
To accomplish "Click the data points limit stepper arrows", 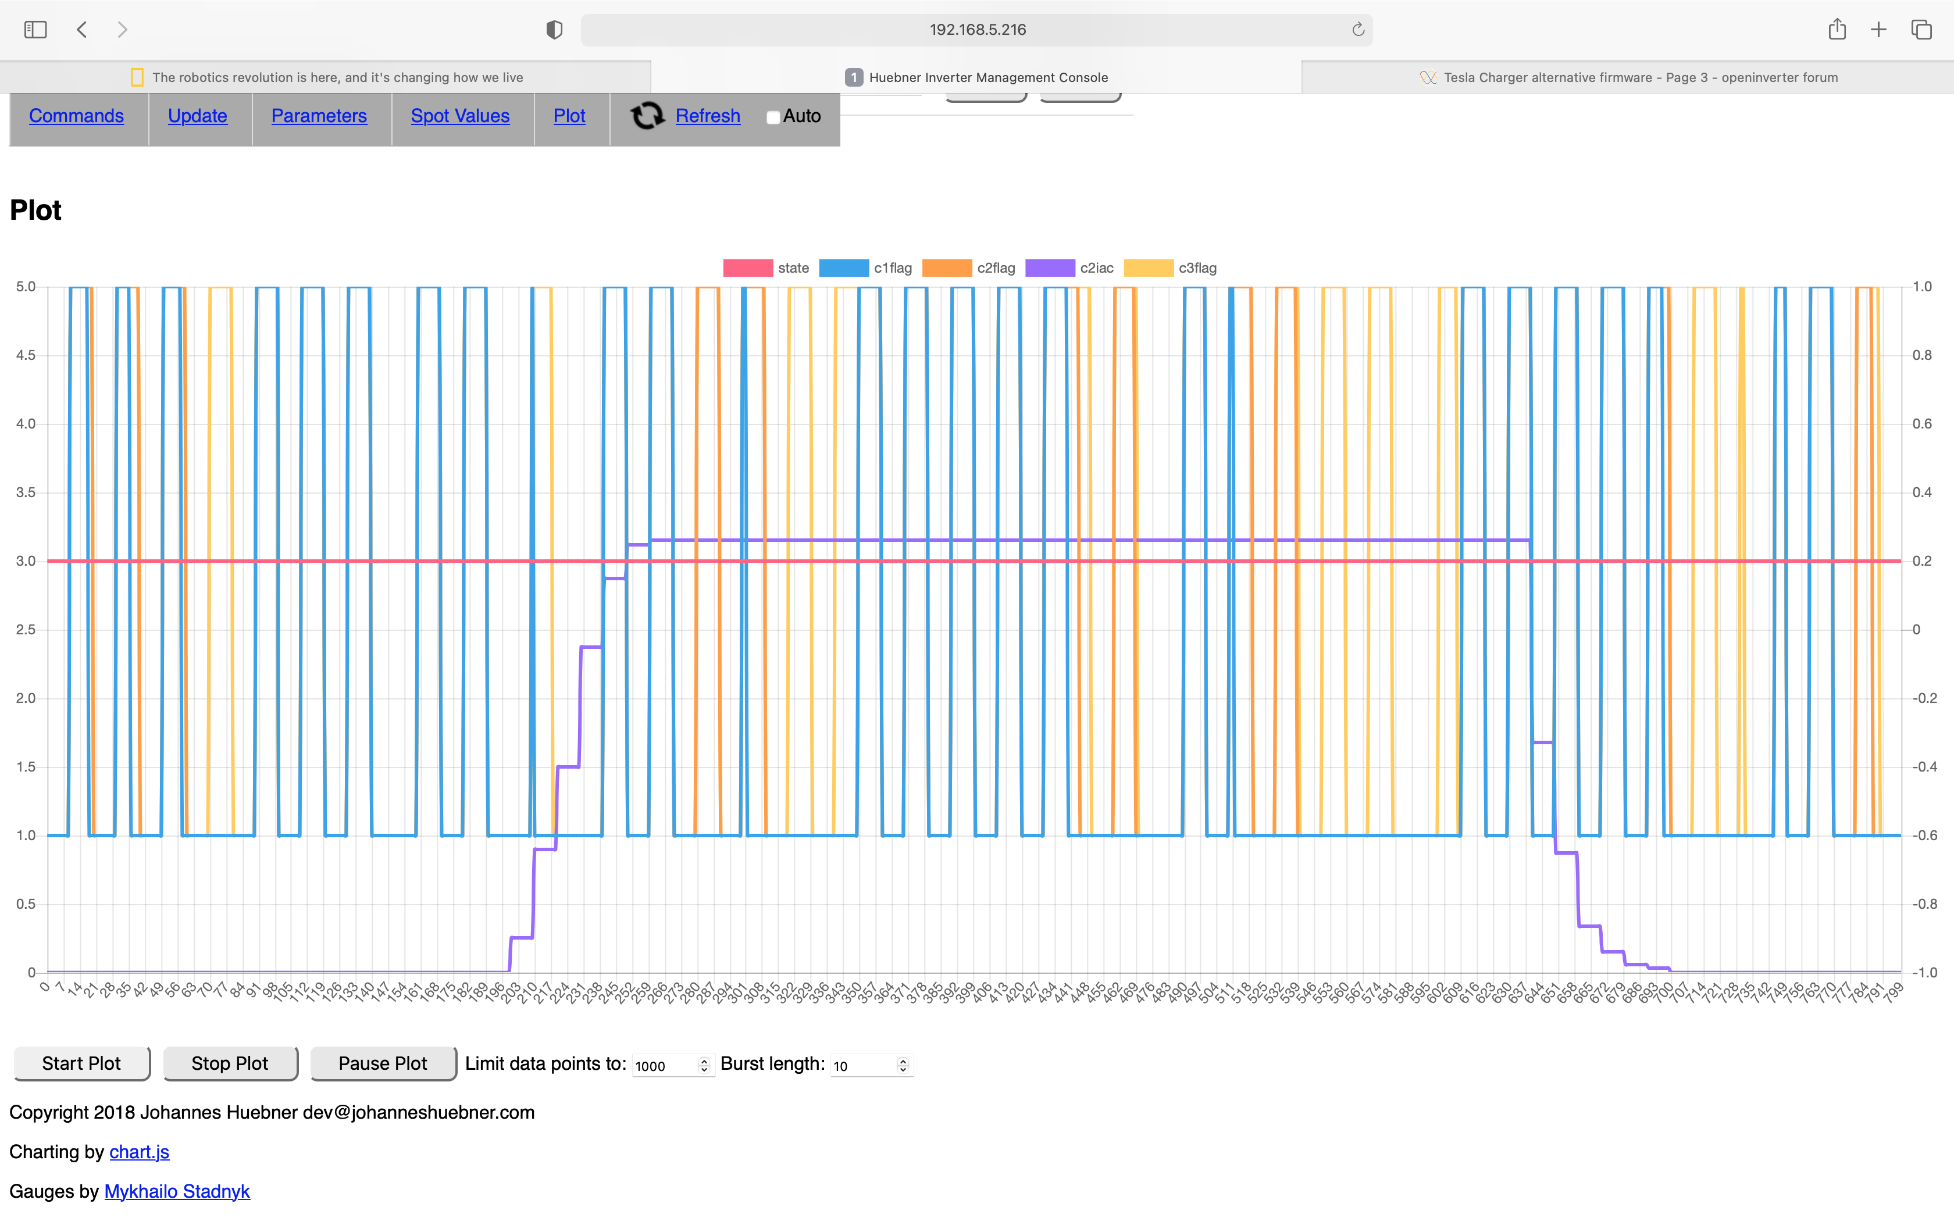I will [704, 1065].
